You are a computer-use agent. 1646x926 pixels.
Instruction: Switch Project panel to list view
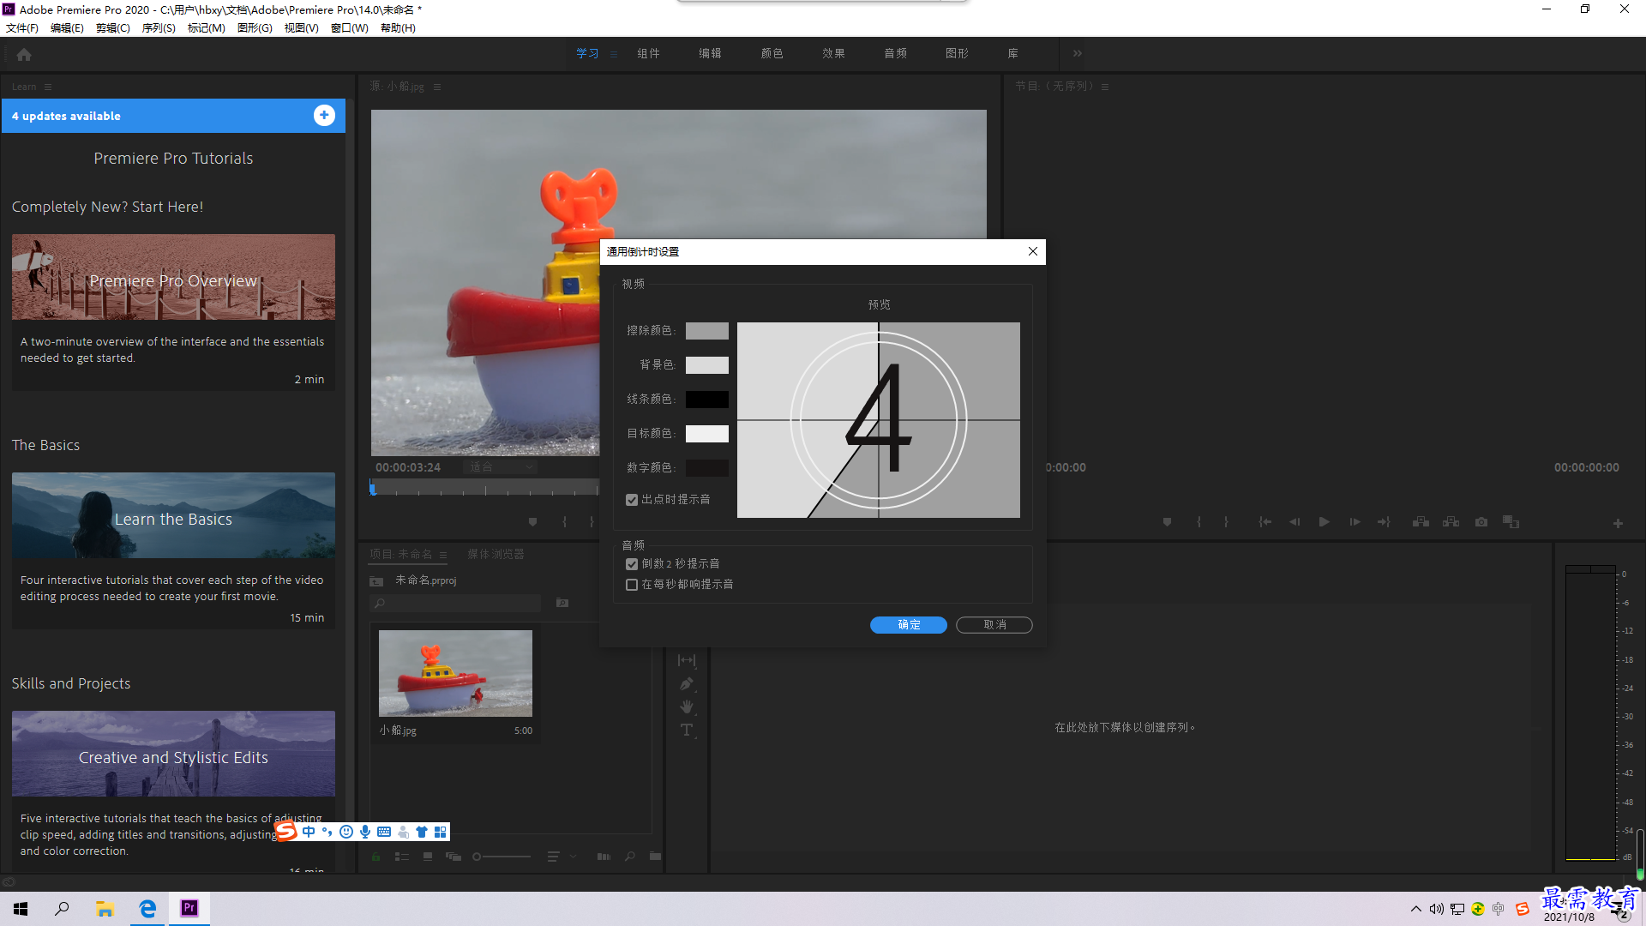tap(401, 857)
